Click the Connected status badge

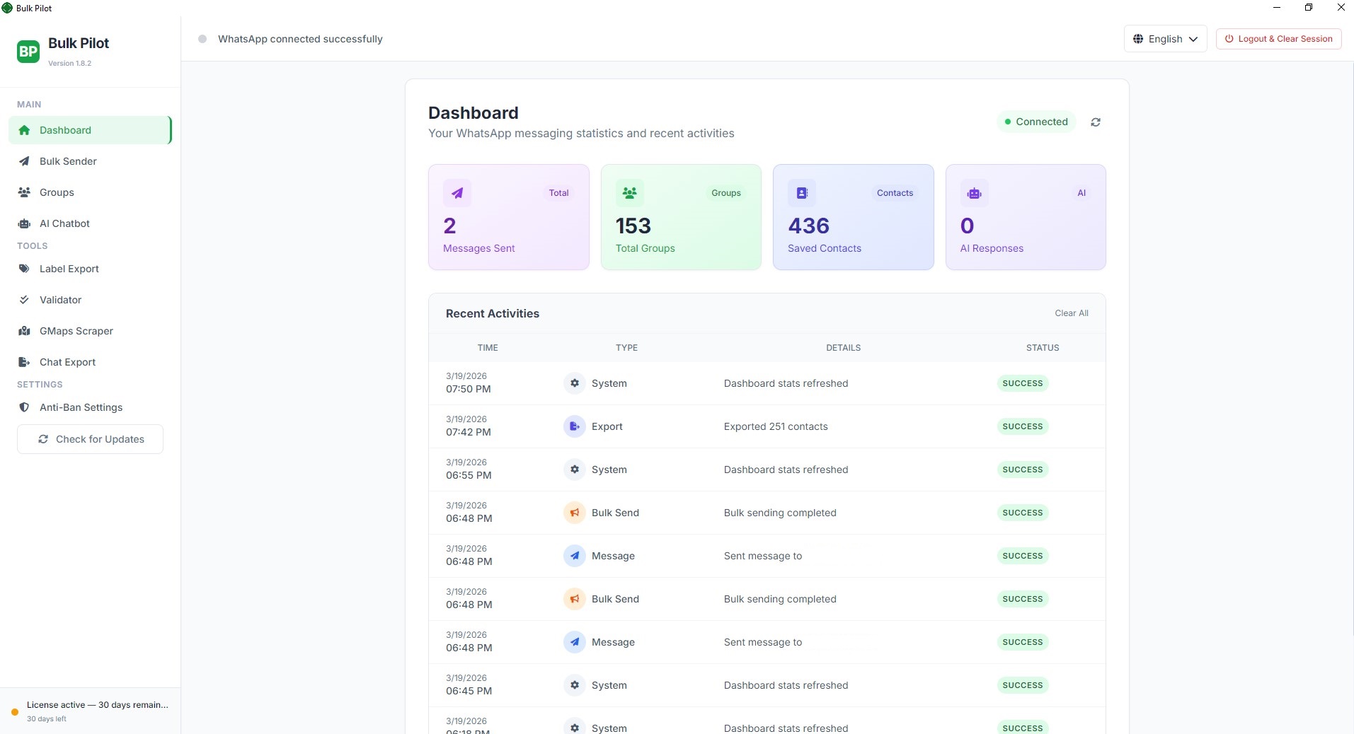1036,122
